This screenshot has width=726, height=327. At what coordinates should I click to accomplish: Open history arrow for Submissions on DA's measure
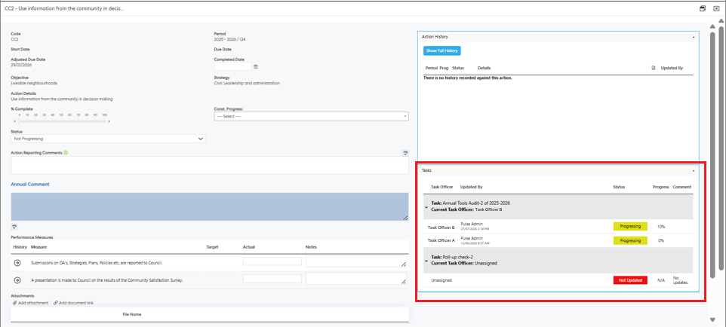(x=17, y=263)
